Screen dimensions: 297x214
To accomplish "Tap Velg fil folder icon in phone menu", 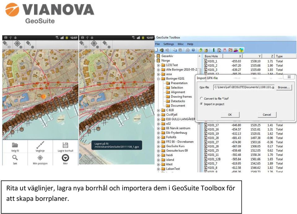I will (15, 145).
